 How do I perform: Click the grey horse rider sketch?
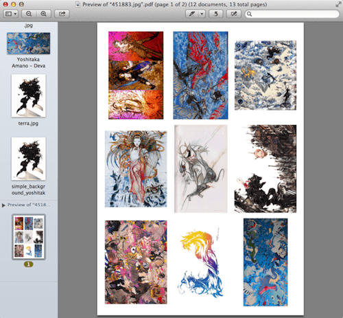(x=201, y=169)
